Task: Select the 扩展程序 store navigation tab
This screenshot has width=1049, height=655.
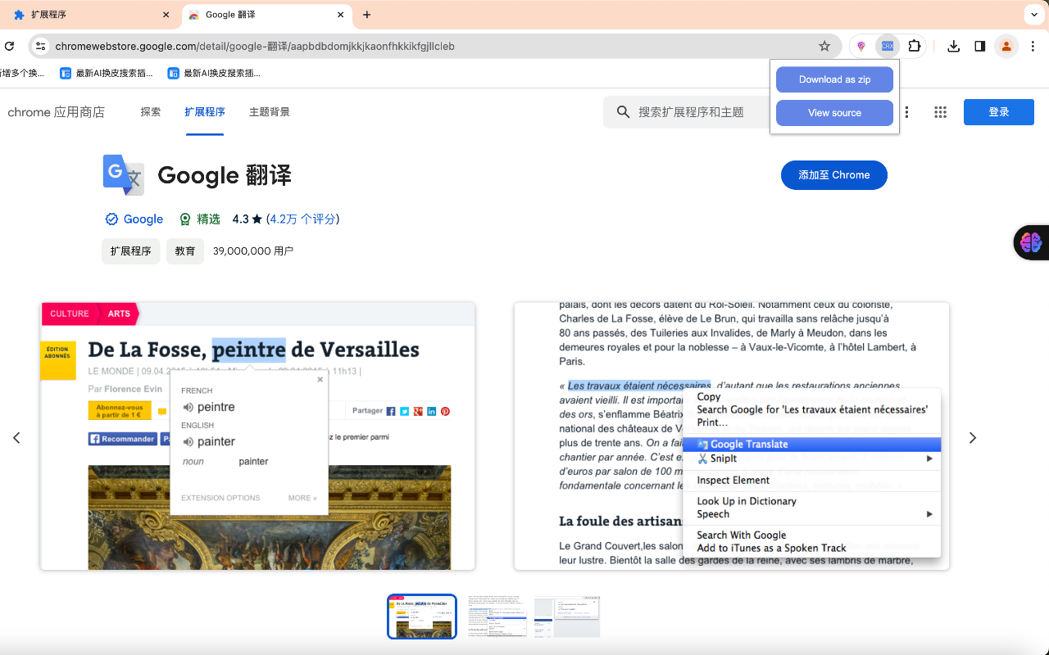Action: tap(205, 112)
